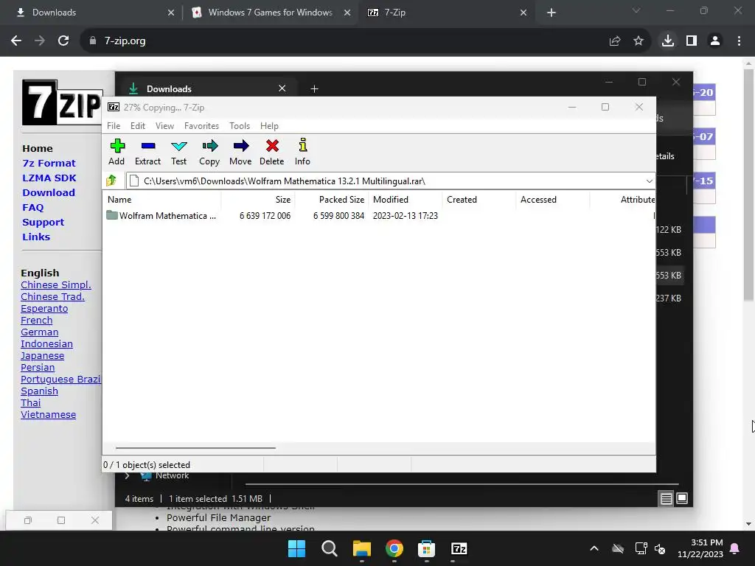Switch File Explorer to details view

click(666, 499)
